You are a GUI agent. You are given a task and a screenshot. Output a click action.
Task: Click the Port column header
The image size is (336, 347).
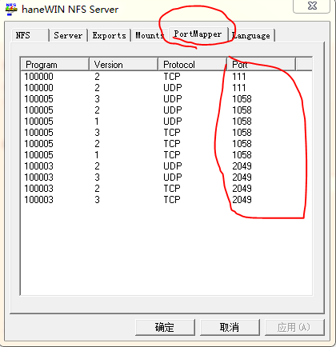point(261,65)
